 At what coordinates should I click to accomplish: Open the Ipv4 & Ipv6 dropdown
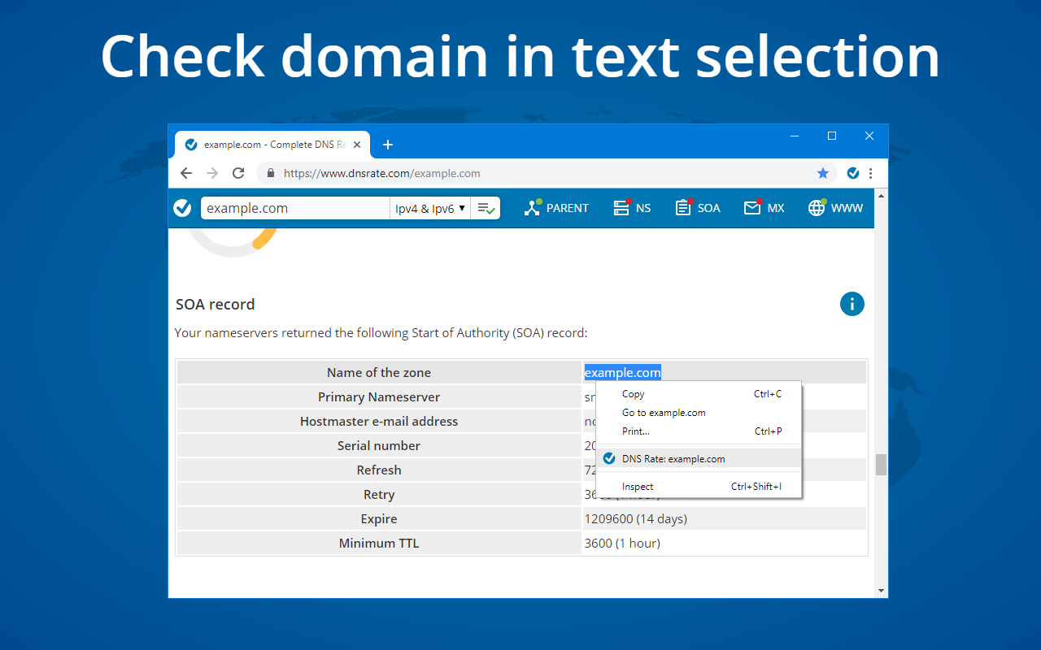430,208
